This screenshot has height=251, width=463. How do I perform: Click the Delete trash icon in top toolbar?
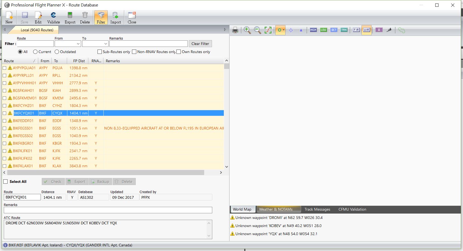[x=85, y=18]
